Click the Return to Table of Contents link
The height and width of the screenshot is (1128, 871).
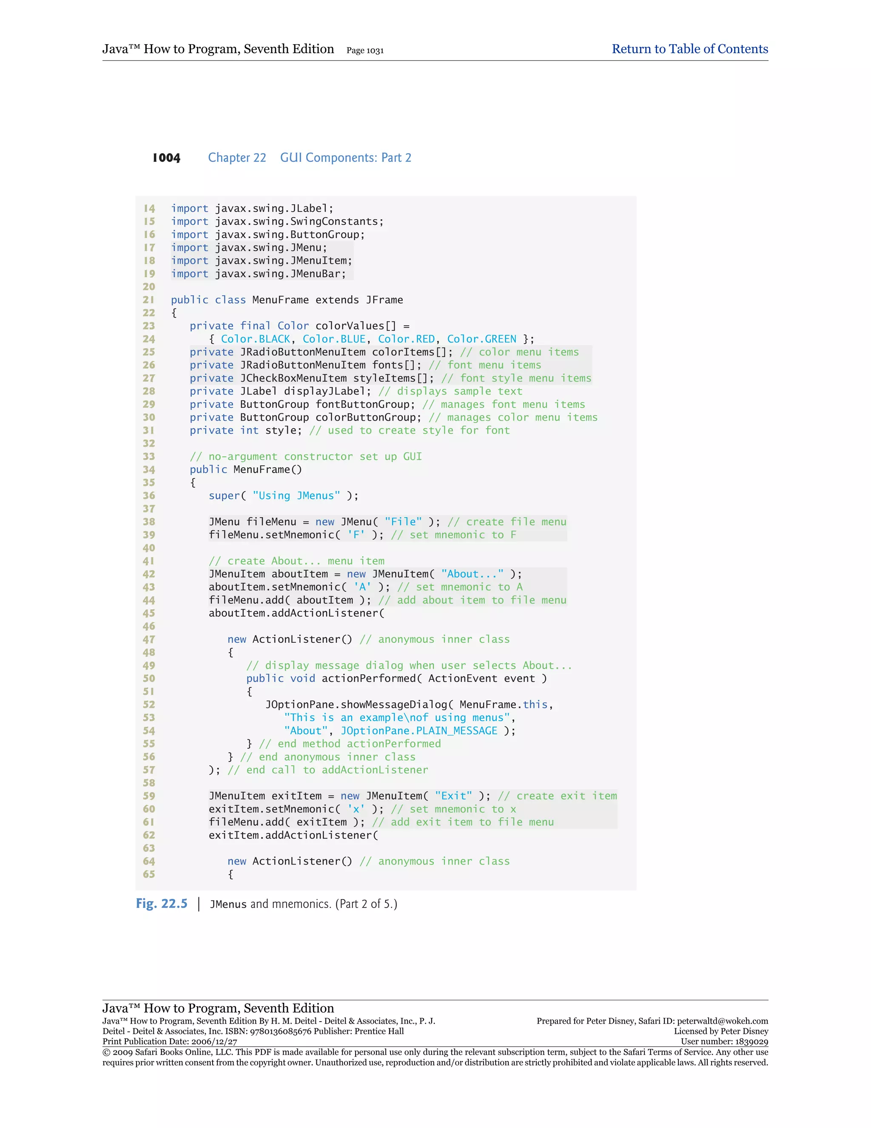pos(689,49)
